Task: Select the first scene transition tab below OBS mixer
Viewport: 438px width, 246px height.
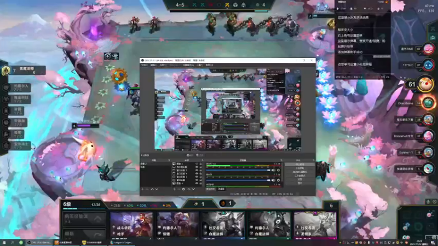Action: pos(211,189)
